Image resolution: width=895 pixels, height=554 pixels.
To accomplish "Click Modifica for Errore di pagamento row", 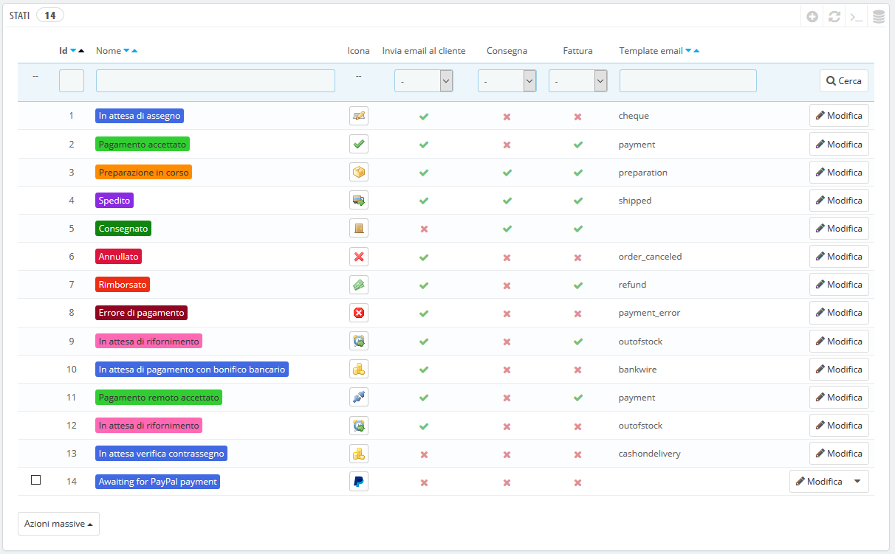I will [839, 313].
